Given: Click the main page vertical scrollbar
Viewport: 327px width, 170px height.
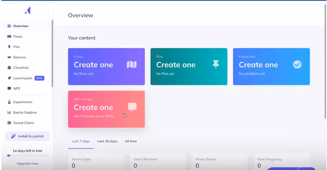Looking at the screenshot, I should [325, 62].
